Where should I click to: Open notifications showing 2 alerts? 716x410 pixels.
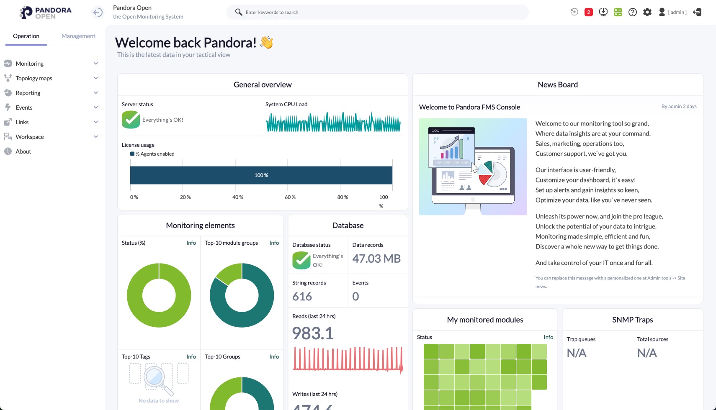[588, 12]
